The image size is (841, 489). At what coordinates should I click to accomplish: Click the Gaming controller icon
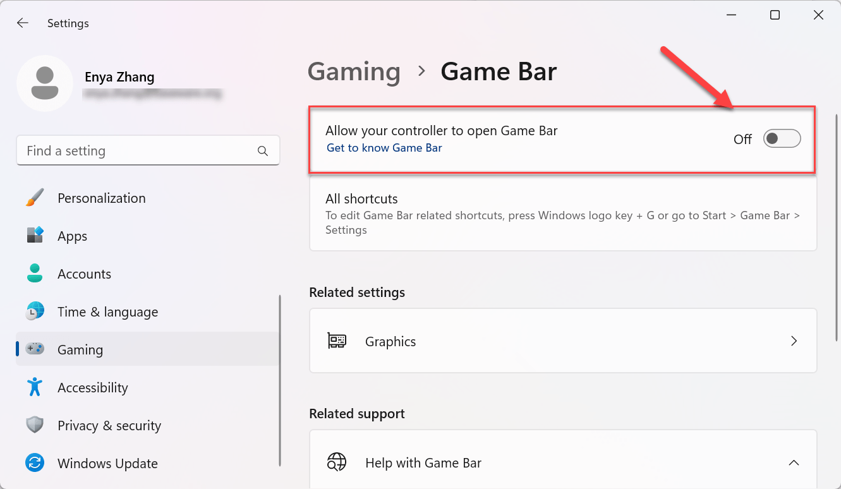coord(35,349)
